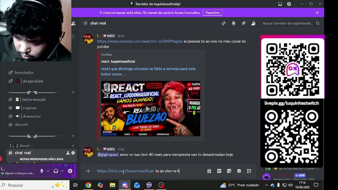This screenshot has width=338, height=190.
Task: Open Windows notification center
Action: (316, 185)
